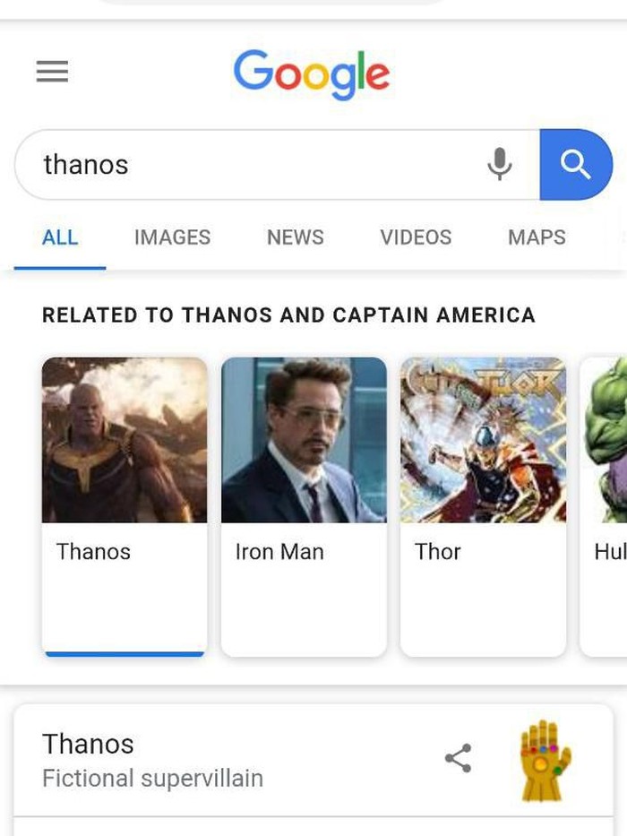Tap the Iron Man photo thumbnail
The image size is (627, 836).
tap(304, 440)
